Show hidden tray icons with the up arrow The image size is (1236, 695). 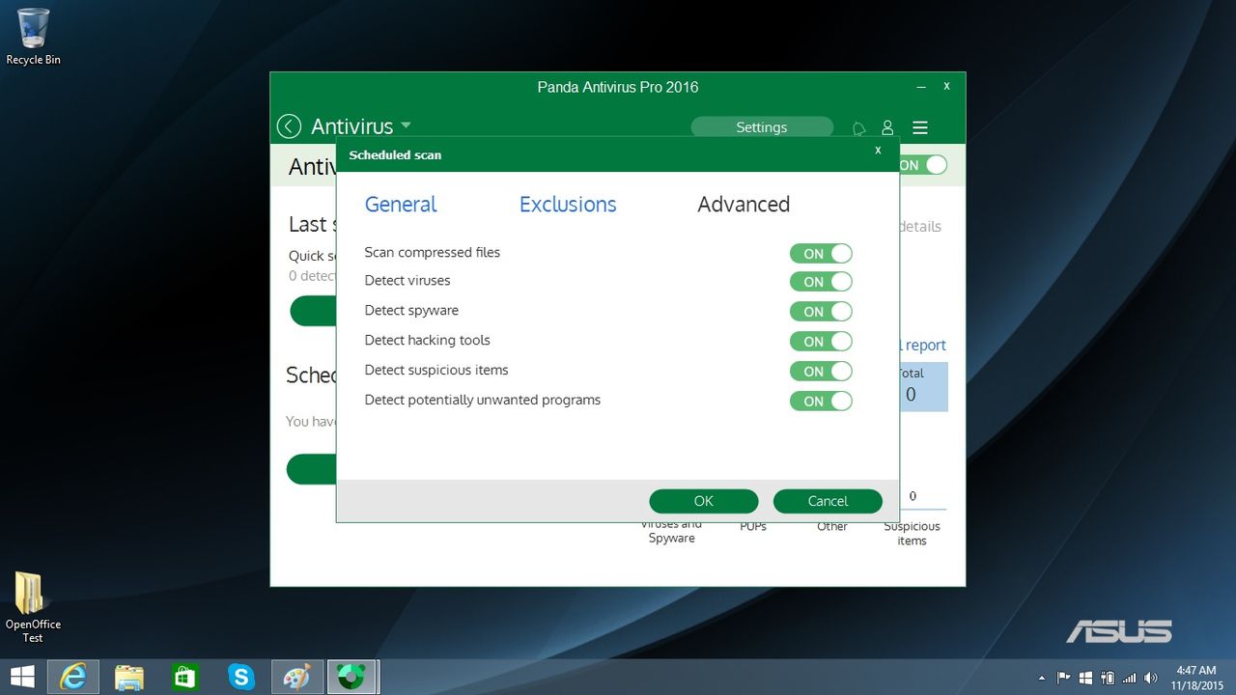tap(1041, 678)
